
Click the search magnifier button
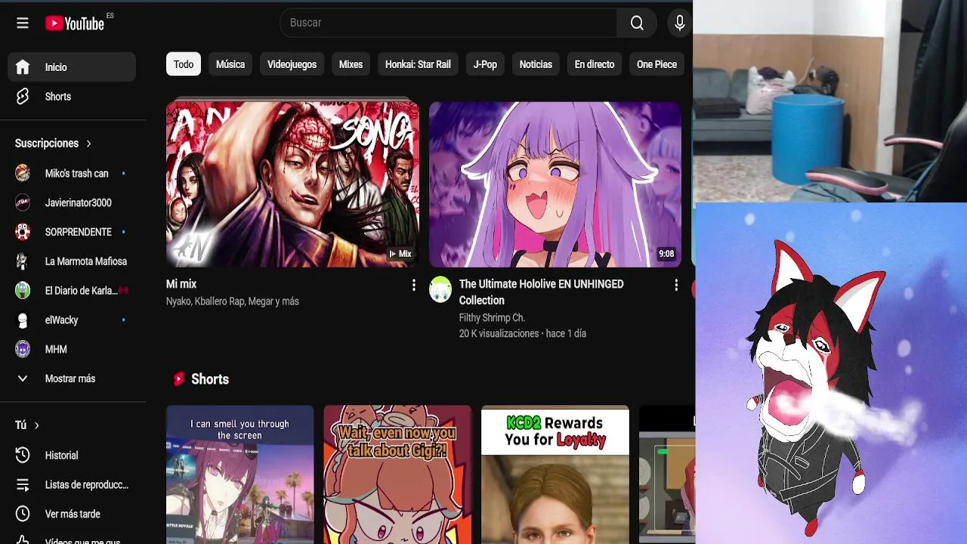tap(637, 23)
